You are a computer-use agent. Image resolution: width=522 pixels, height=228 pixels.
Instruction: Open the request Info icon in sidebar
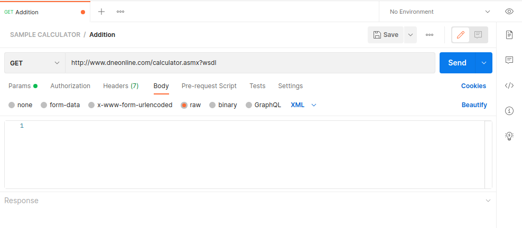tap(509, 111)
